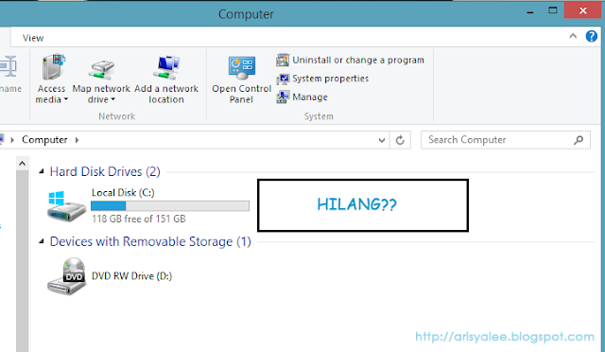Collapse Devices with Removable Storage group
Viewport: 605px width, 352px height.
pyautogui.click(x=42, y=241)
